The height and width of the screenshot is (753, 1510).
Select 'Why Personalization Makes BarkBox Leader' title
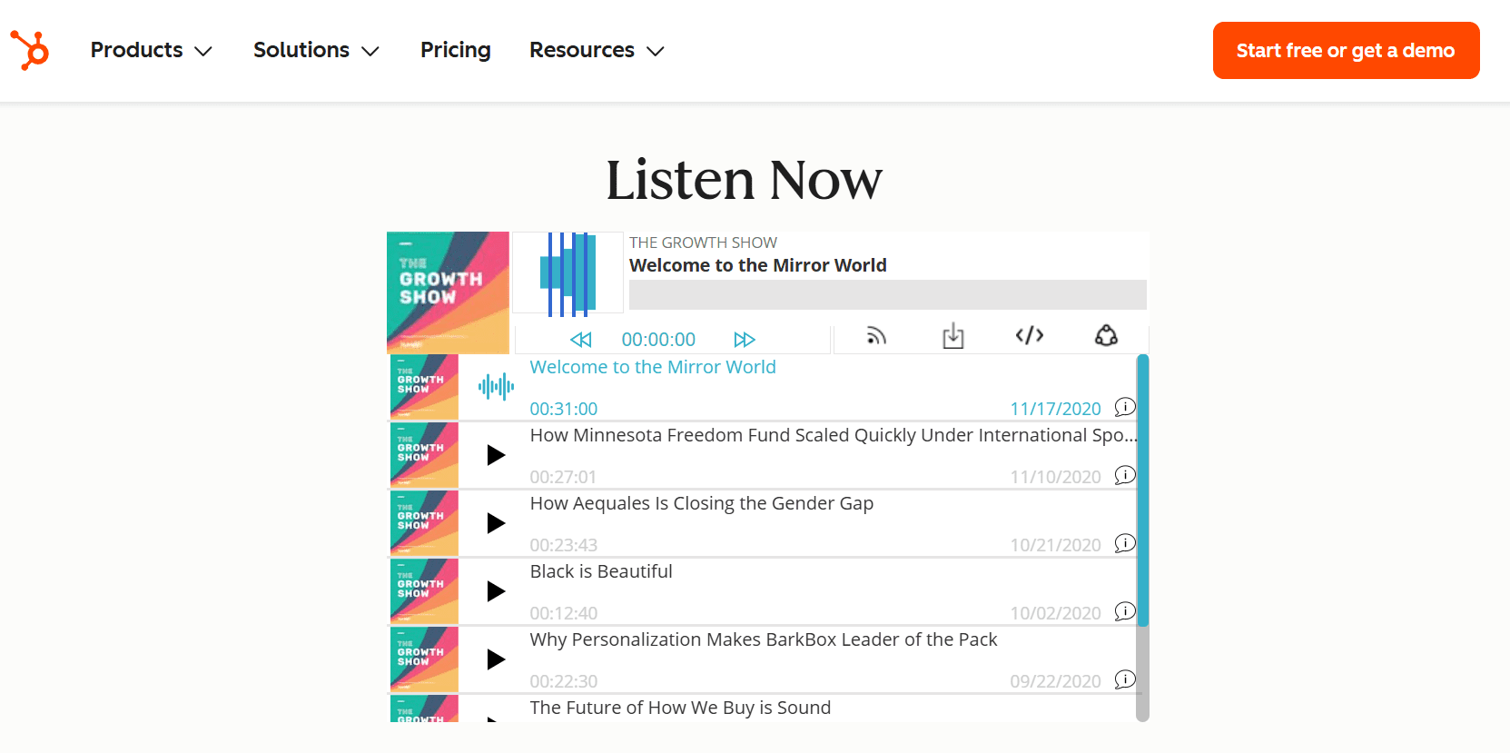764,639
